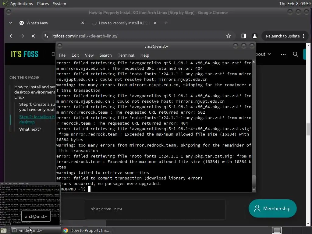This screenshot has height=234, width=312.
Task: Open the Terminal menu in terminal
Action: [126, 55]
